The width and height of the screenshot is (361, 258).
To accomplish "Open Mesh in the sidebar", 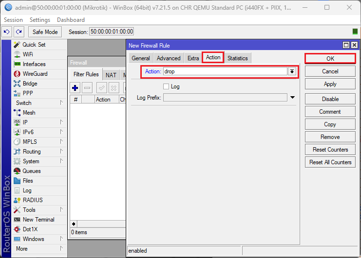I will pyautogui.click(x=39, y=113).
